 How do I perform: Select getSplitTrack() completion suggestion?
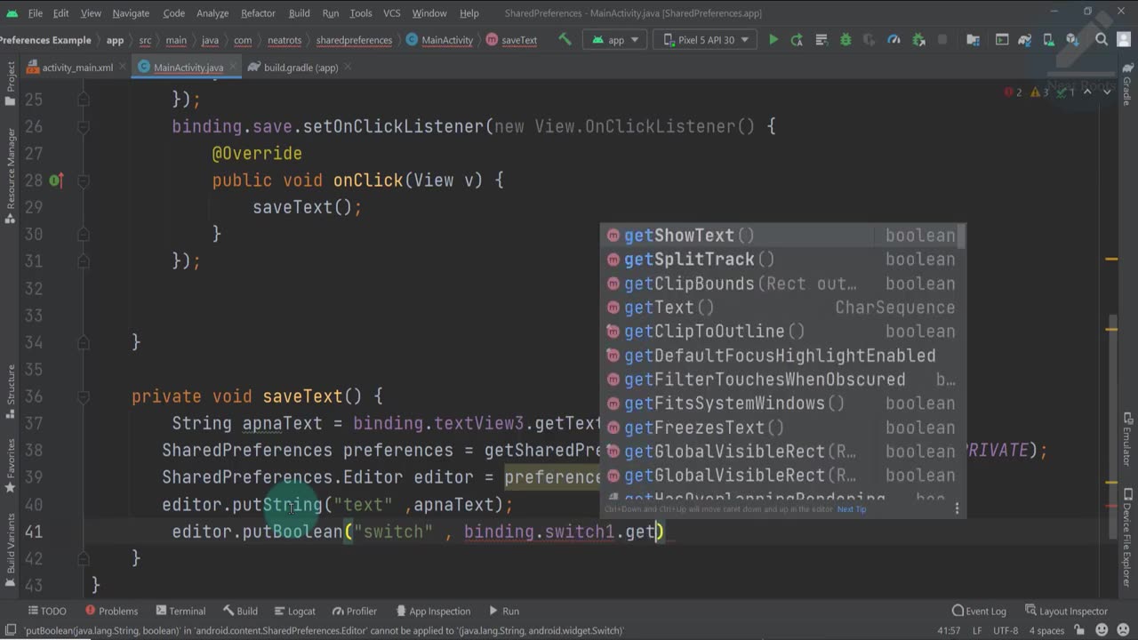pyautogui.click(x=782, y=260)
